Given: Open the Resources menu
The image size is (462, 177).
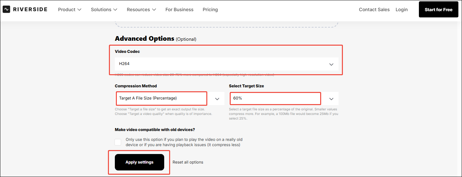Looking at the screenshot, I should point(138,10).
